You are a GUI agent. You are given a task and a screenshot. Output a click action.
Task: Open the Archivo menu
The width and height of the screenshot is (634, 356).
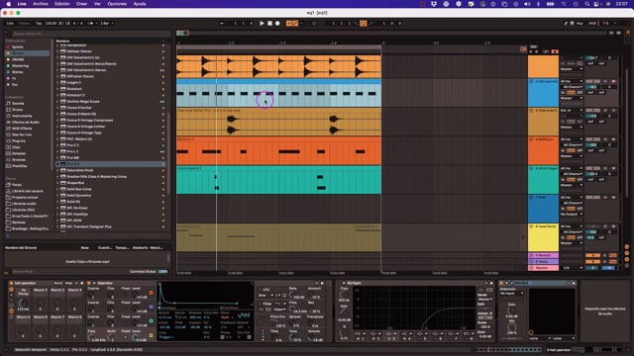click(x=41, y=4)
